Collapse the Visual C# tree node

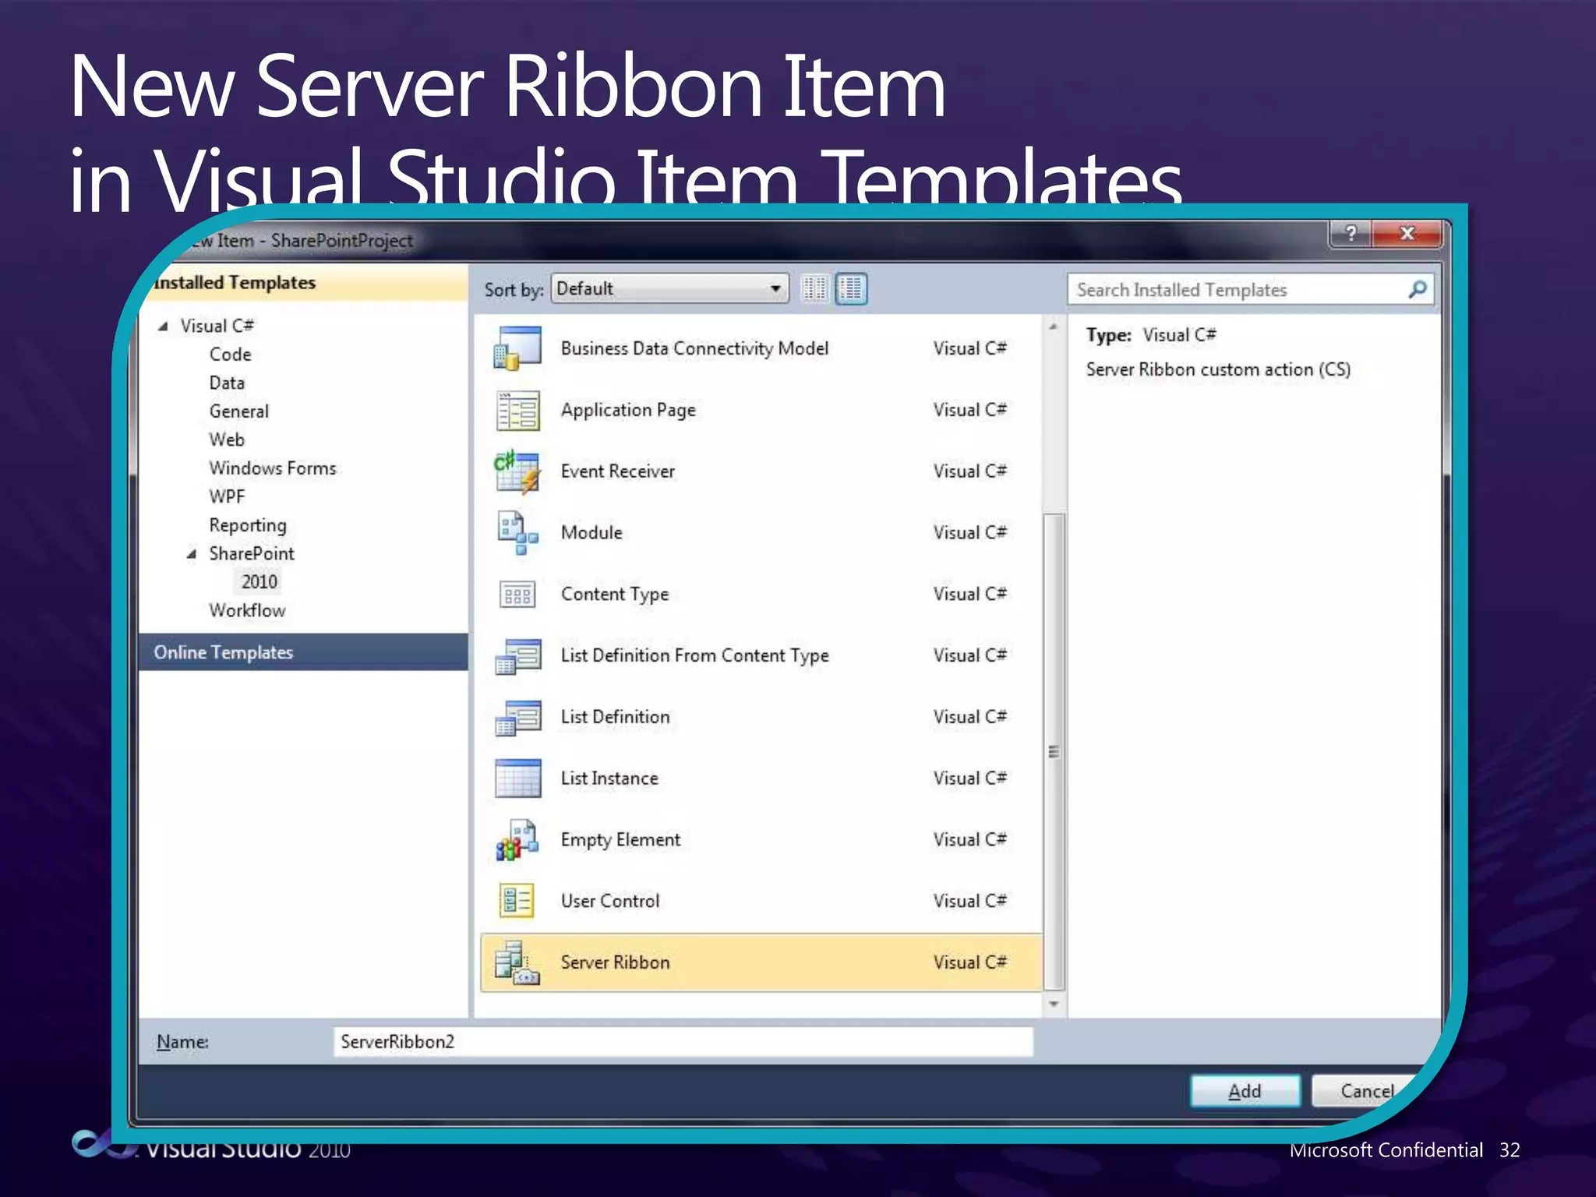(x=163, y=327)
